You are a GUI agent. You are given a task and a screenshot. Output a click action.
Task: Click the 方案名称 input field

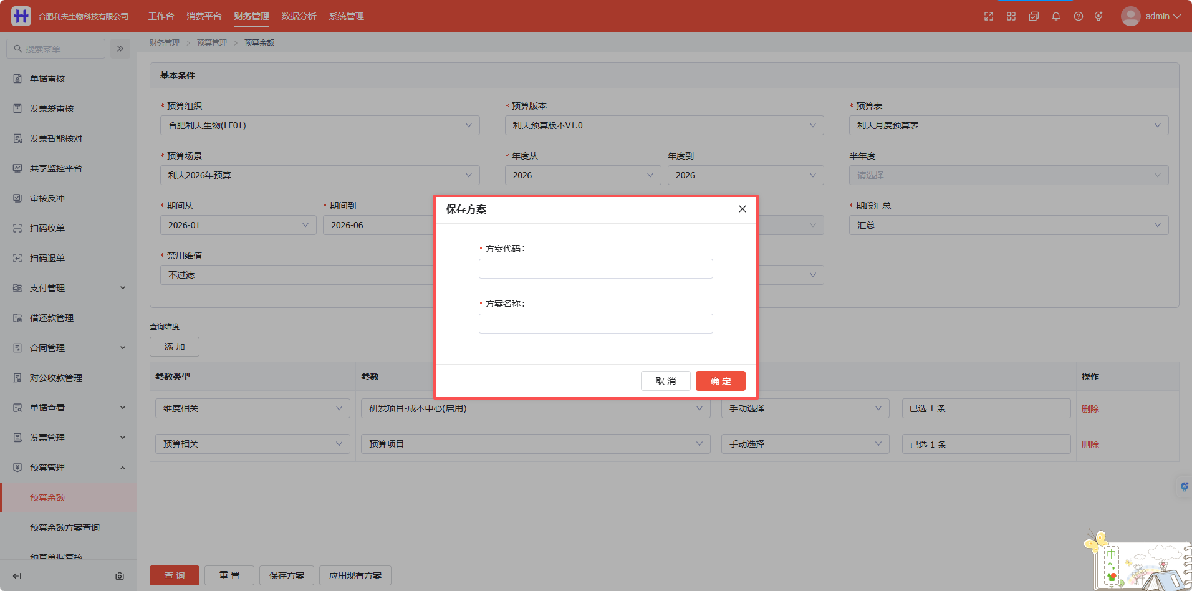pyautogui.click(x=595, y=324)
